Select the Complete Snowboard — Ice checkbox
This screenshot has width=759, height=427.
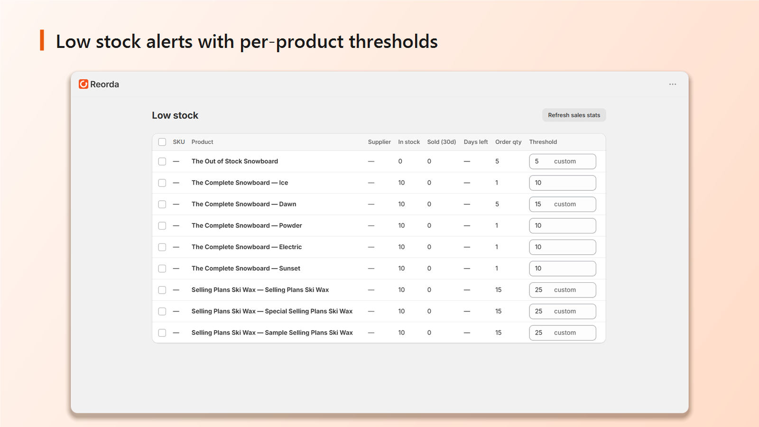(162, 183)
